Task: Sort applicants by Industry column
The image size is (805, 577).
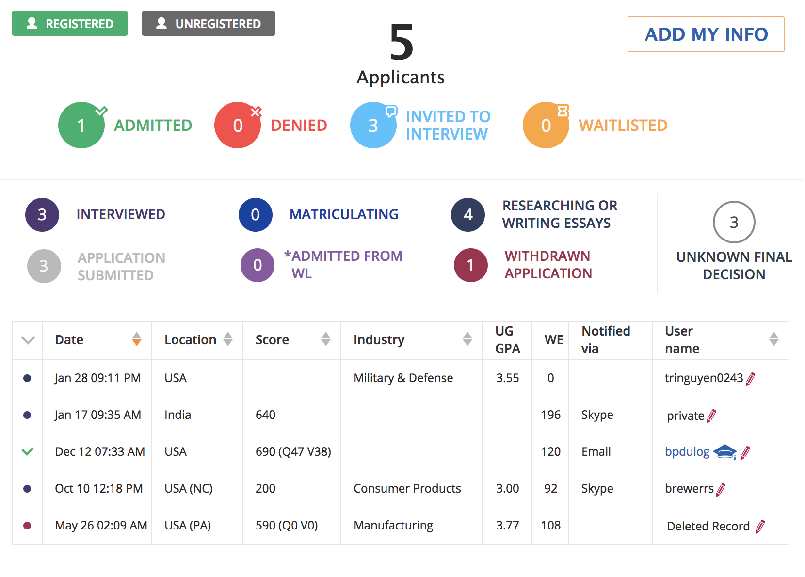Action: click(x=467, y=339)
